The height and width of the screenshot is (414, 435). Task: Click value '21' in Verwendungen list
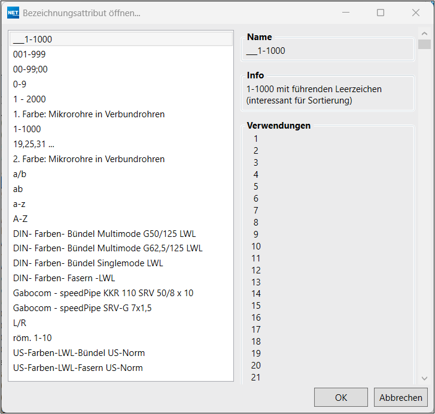tap(255, 378)
